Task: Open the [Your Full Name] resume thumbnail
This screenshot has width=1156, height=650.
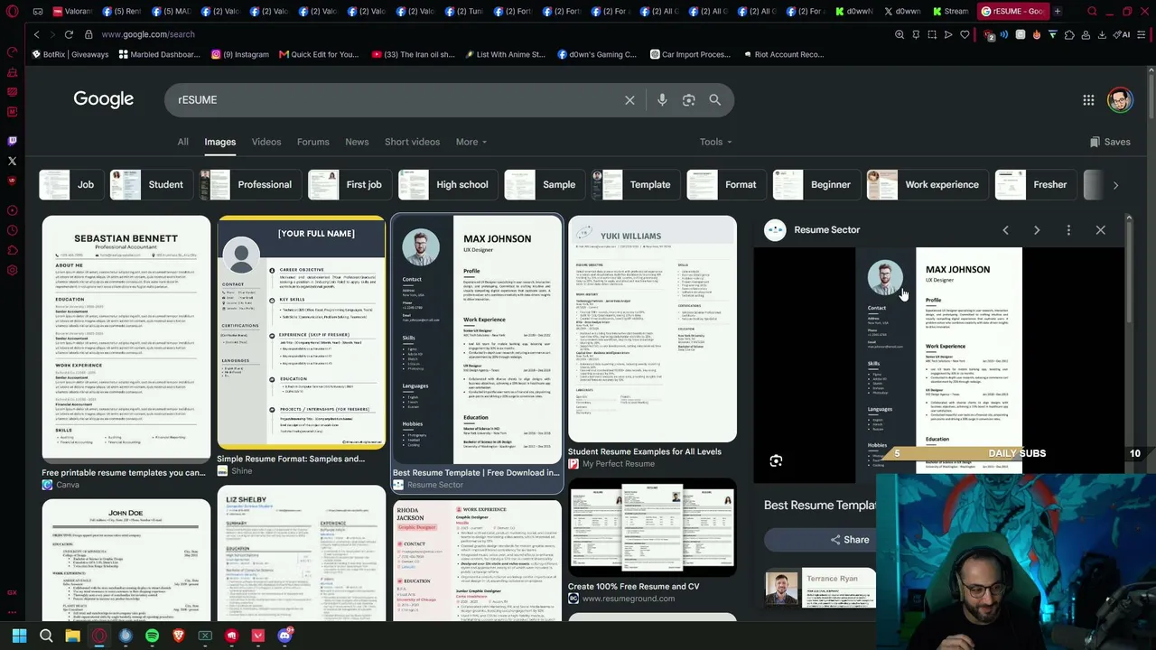Action: (x=301, y=332)
